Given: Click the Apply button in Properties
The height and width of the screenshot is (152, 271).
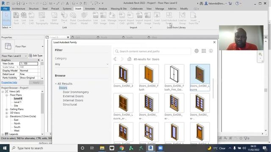Looking at the screenshot, I should pos(36,83).
